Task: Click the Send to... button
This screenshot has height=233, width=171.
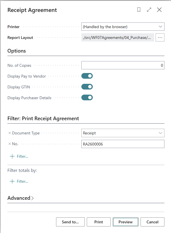Action: click(70, 222)
